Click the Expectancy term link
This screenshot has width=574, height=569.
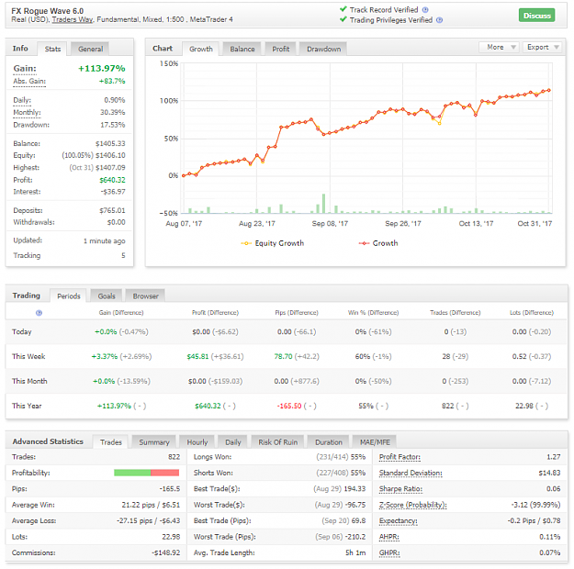398,520
